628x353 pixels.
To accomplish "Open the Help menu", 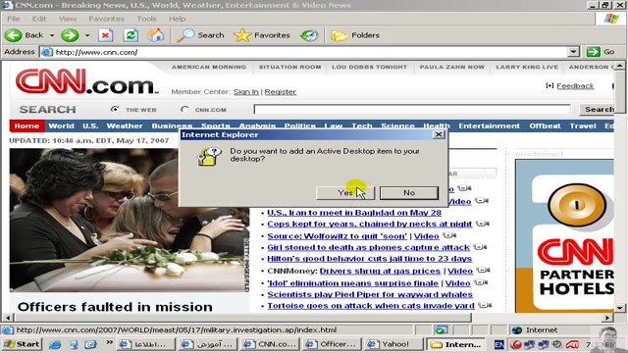I will 177,19.
